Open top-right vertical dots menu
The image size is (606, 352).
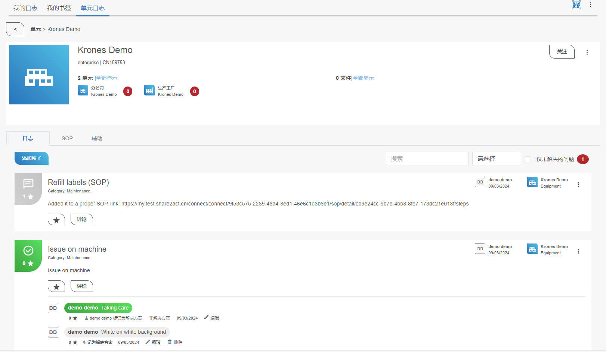coord(590,5)
